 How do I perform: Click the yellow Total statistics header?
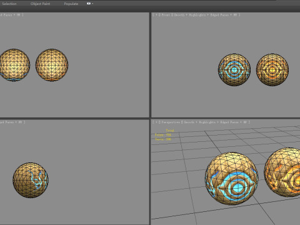pos(170,131)
